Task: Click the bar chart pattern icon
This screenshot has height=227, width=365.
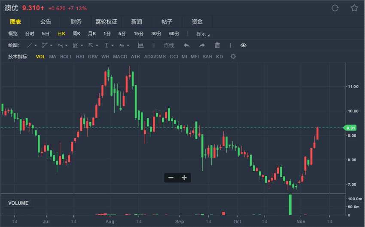Action: [140, 45]
